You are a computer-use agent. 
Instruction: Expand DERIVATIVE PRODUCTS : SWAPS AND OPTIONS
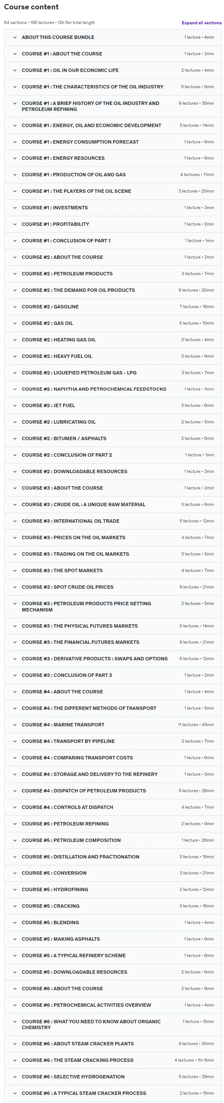coord(113,658)
